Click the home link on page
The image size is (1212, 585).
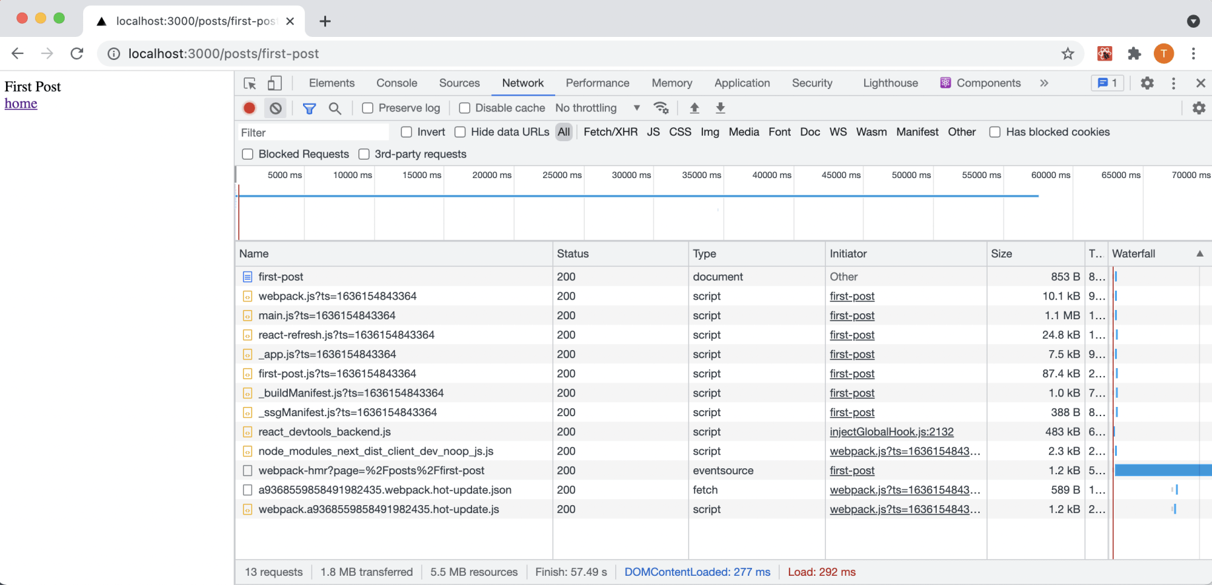tap(21, 104)
